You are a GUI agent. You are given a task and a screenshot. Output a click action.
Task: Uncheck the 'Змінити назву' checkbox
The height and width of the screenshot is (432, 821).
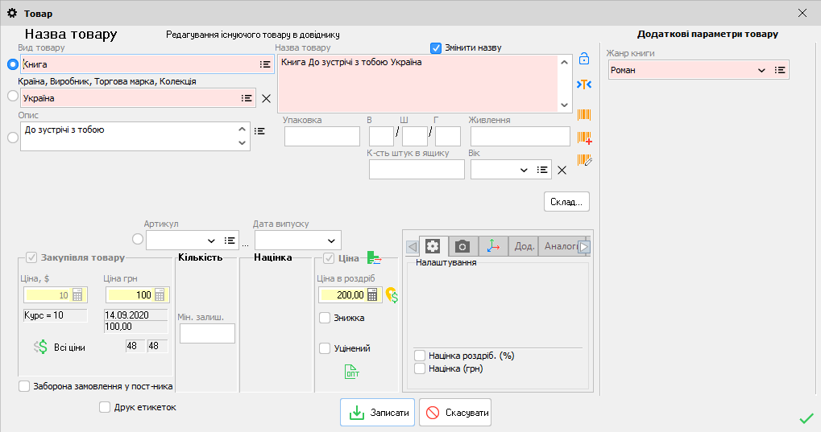pos(437,47)
